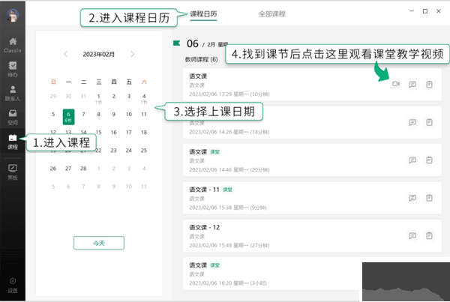Select grayed January date 30
Screen dimensions: 450x302
(x=68, y=96)
